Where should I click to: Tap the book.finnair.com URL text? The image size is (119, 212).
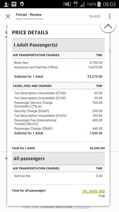(x=29, y=19)
